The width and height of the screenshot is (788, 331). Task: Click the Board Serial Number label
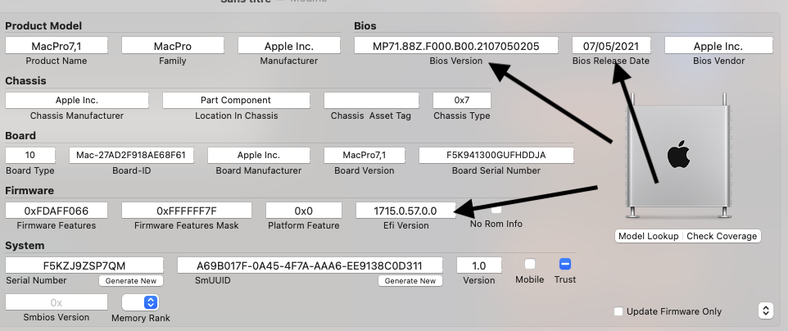(496, 170)
